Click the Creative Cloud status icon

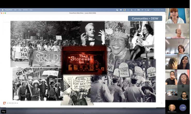[117, 10]
